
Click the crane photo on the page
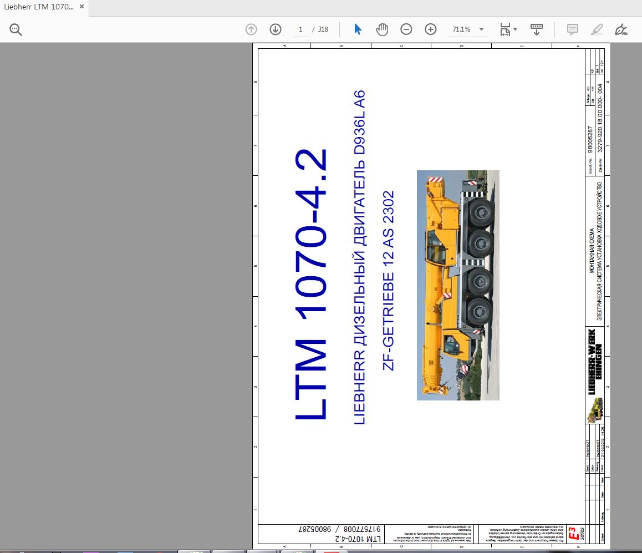(458, 285)
